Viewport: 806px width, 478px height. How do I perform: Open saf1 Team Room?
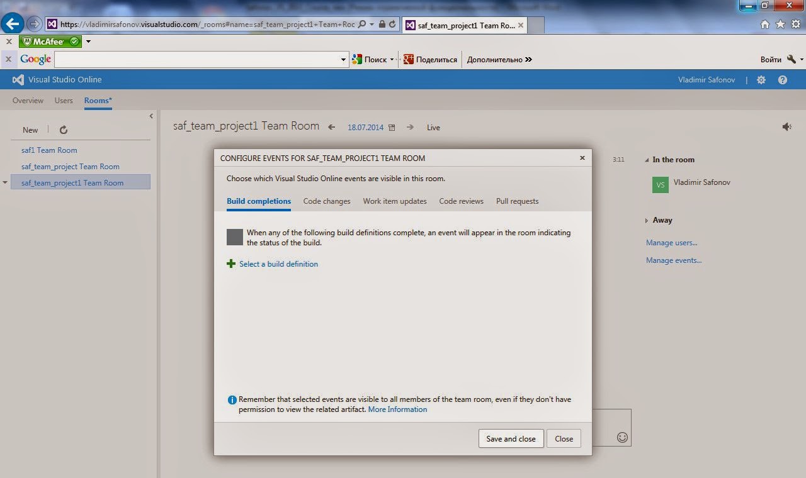point(49,150)
